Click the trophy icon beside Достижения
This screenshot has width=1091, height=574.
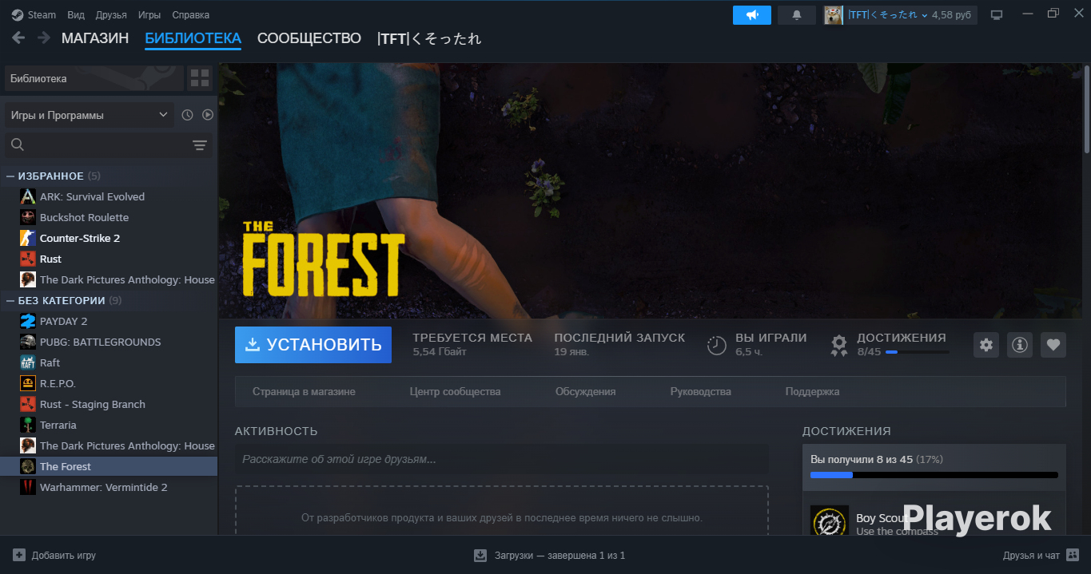coord(839,345)
